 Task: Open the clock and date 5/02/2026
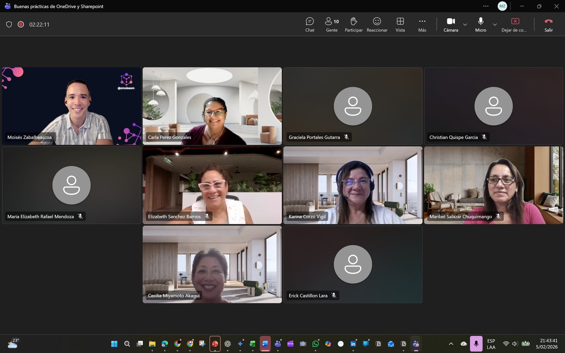547,344
